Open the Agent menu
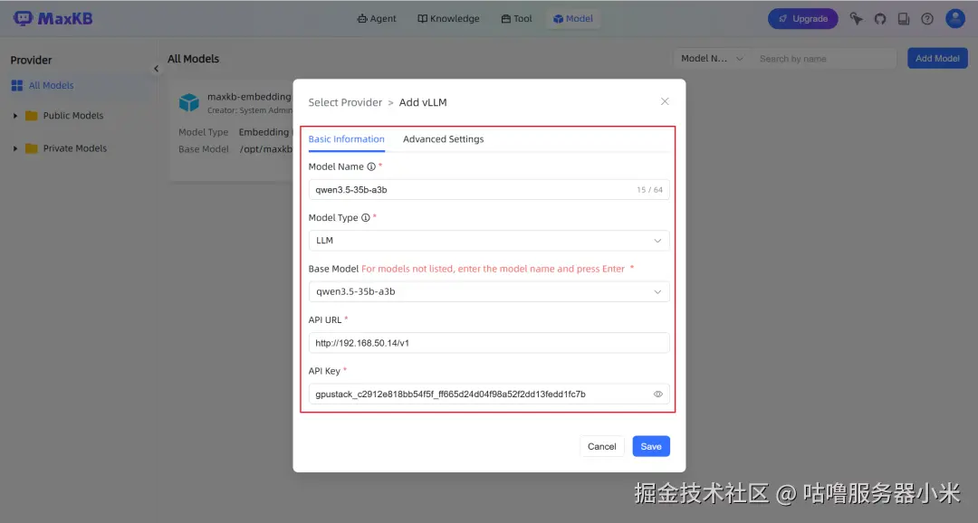The height and width of the screenshot is (523, 978). pos(376,19)
